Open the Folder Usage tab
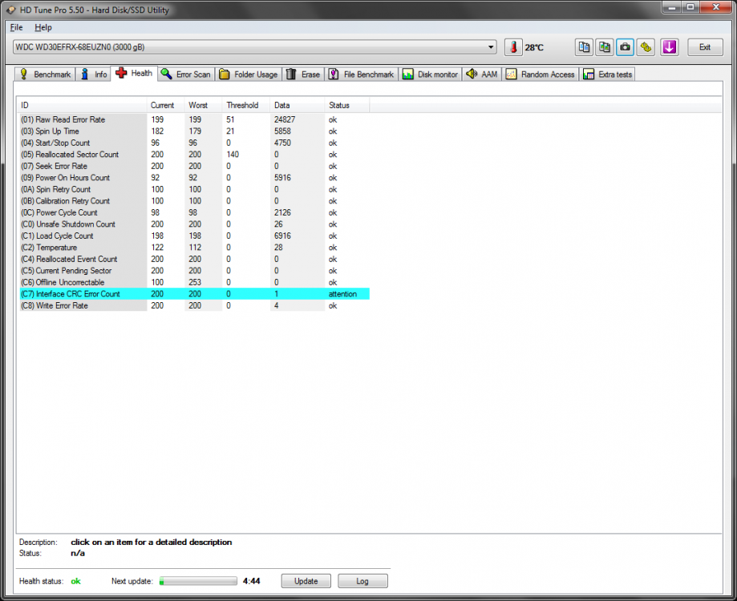 pyautogui.click(x=248, y=75)
